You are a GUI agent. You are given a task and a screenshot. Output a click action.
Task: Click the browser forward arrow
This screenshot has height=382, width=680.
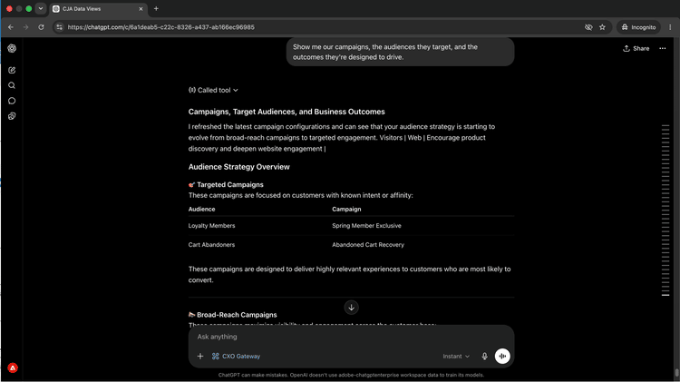click(26, 27)
